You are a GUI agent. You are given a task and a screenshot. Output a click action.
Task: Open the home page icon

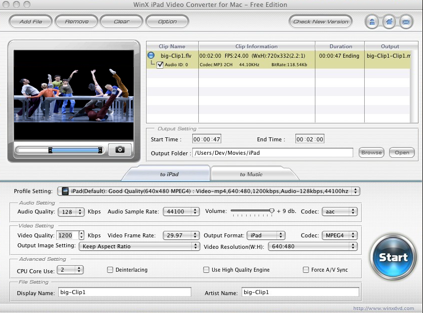tap(389, 22)
